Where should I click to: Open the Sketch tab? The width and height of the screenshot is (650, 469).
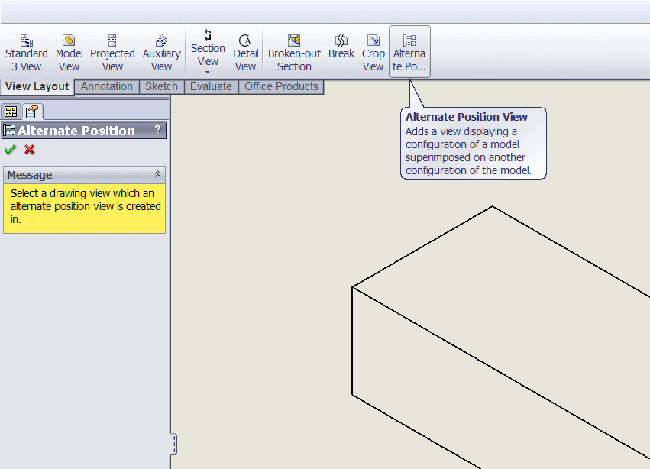tap(161, 87)
